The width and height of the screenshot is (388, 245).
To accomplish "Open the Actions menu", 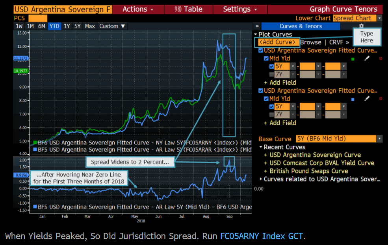I will tap(137, 9).
